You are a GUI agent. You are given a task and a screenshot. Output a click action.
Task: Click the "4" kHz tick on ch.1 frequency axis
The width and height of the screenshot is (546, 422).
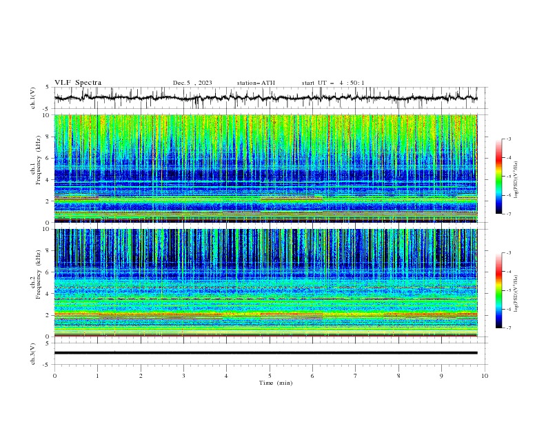(x=48, y=180)
